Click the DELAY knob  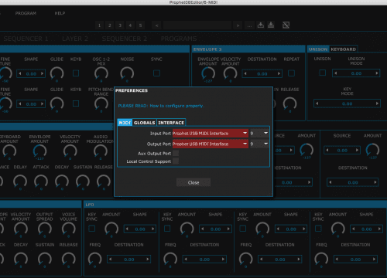pyautogui.click(x=20, y=181)
